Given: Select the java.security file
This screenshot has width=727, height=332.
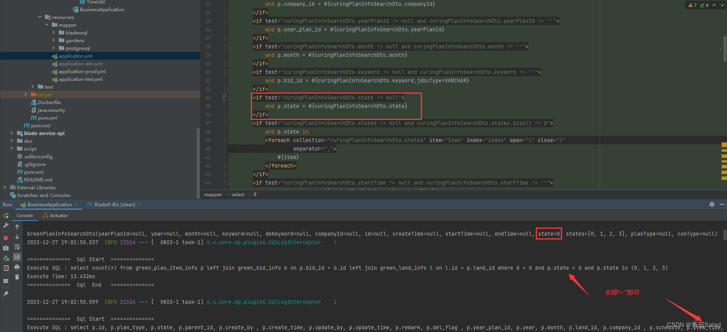Looking at the screenshot, I should tap(51, 110).
